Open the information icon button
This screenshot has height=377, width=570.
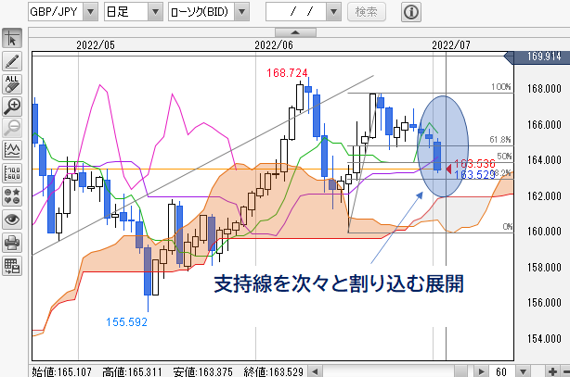411,12
